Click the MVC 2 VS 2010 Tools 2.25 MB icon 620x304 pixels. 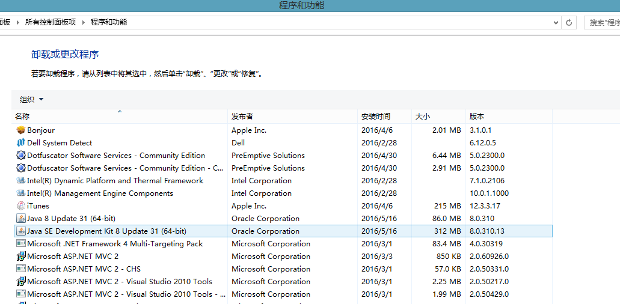[21, 282]
